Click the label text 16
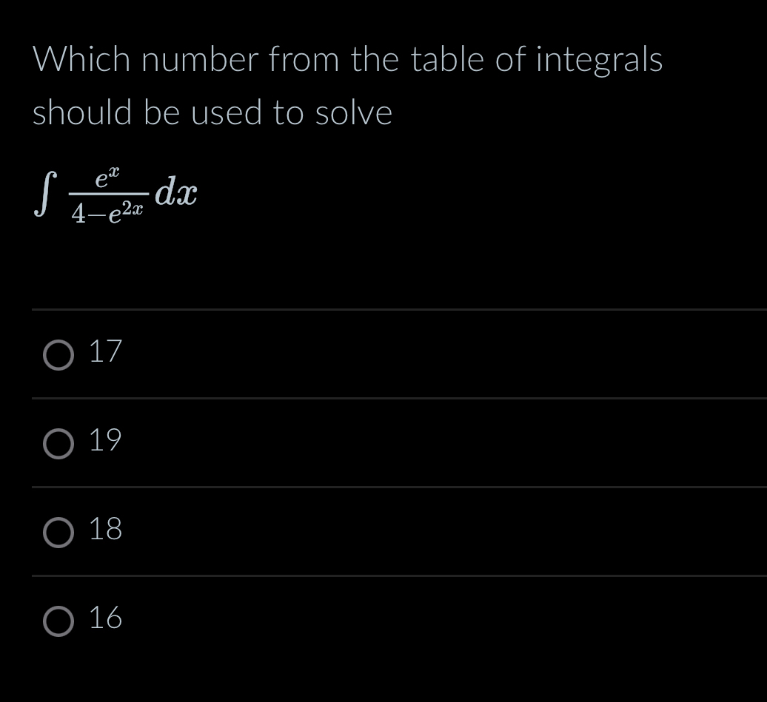Screen dimensions: 767x702 pyautogui.click(x=105, y=620)
